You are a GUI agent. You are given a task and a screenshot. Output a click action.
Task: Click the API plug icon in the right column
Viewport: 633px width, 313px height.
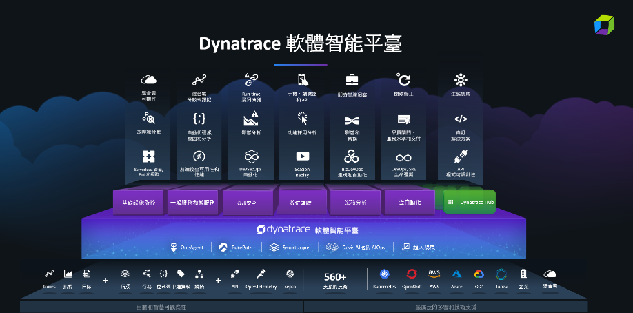click(461, 156)
